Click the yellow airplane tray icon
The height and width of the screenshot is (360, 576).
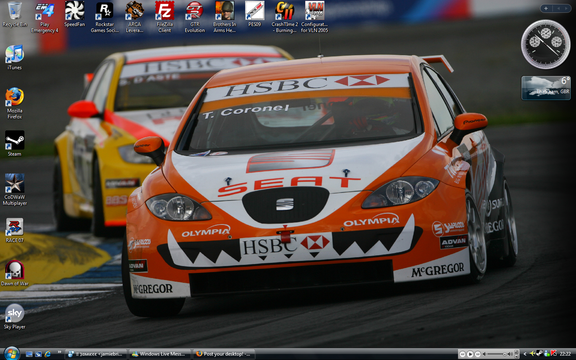(x=532, y=354)
